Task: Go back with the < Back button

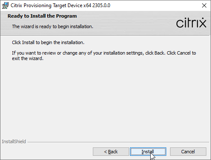Action: (x=111, y=152)
